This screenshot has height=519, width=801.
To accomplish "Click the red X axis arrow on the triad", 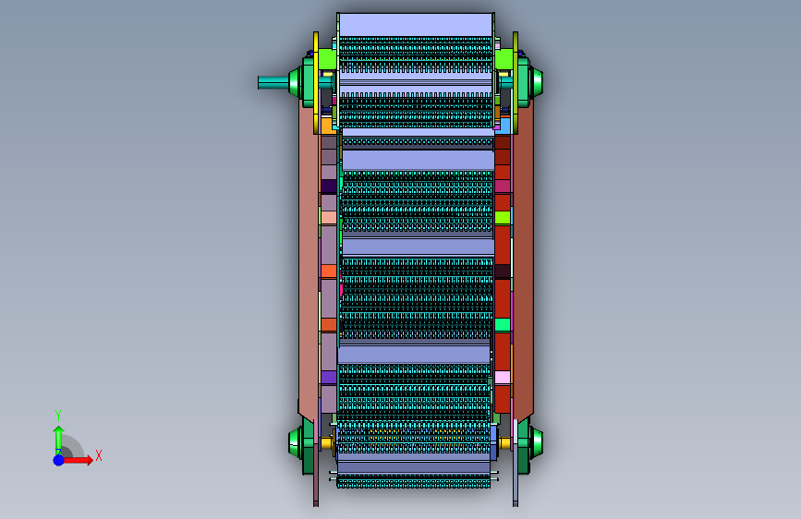I will tap(78, 460).
